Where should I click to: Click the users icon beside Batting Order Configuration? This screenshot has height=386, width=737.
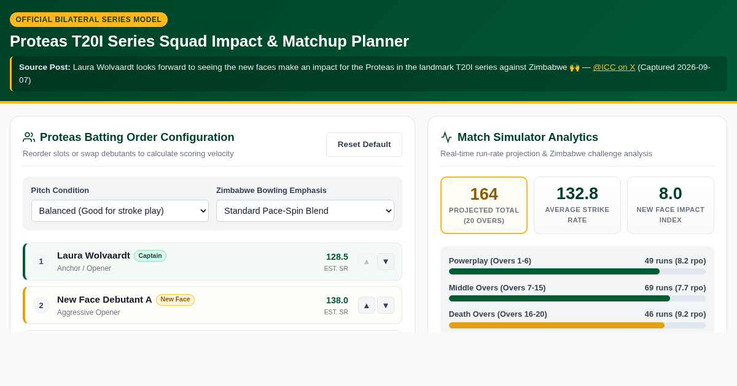(x=29, y=137)
